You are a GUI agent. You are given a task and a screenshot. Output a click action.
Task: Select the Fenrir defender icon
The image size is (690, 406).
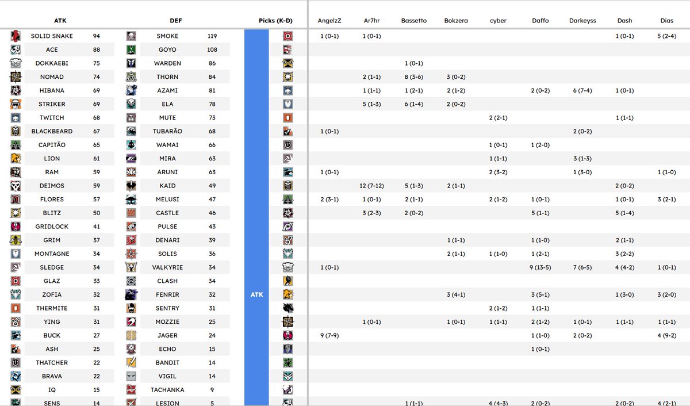pos(131,294)
